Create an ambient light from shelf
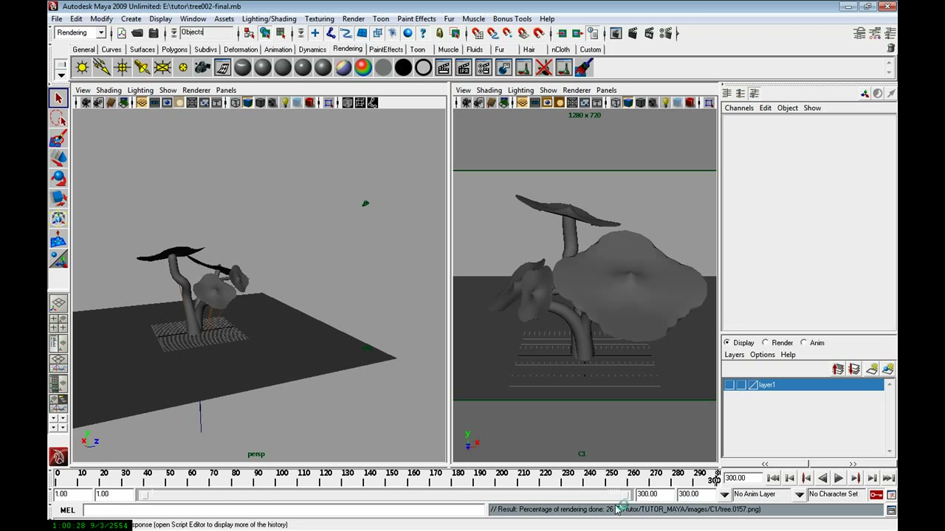This screenshot has width=945, height=531. [82, 68]
